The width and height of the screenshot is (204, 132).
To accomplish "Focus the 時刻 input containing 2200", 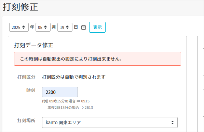I will (60, 92).
